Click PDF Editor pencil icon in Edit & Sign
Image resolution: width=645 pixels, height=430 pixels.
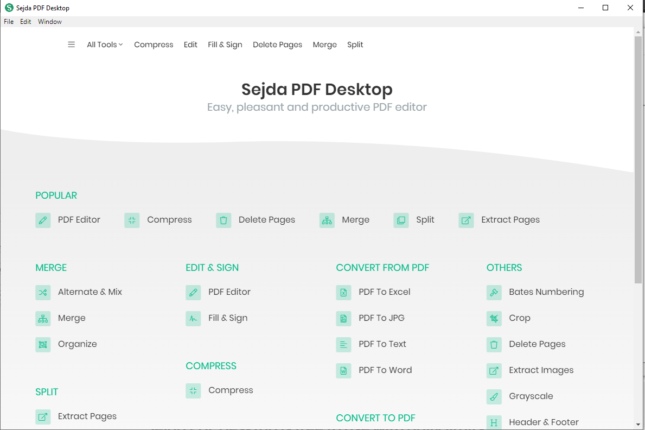coord(193,293)
